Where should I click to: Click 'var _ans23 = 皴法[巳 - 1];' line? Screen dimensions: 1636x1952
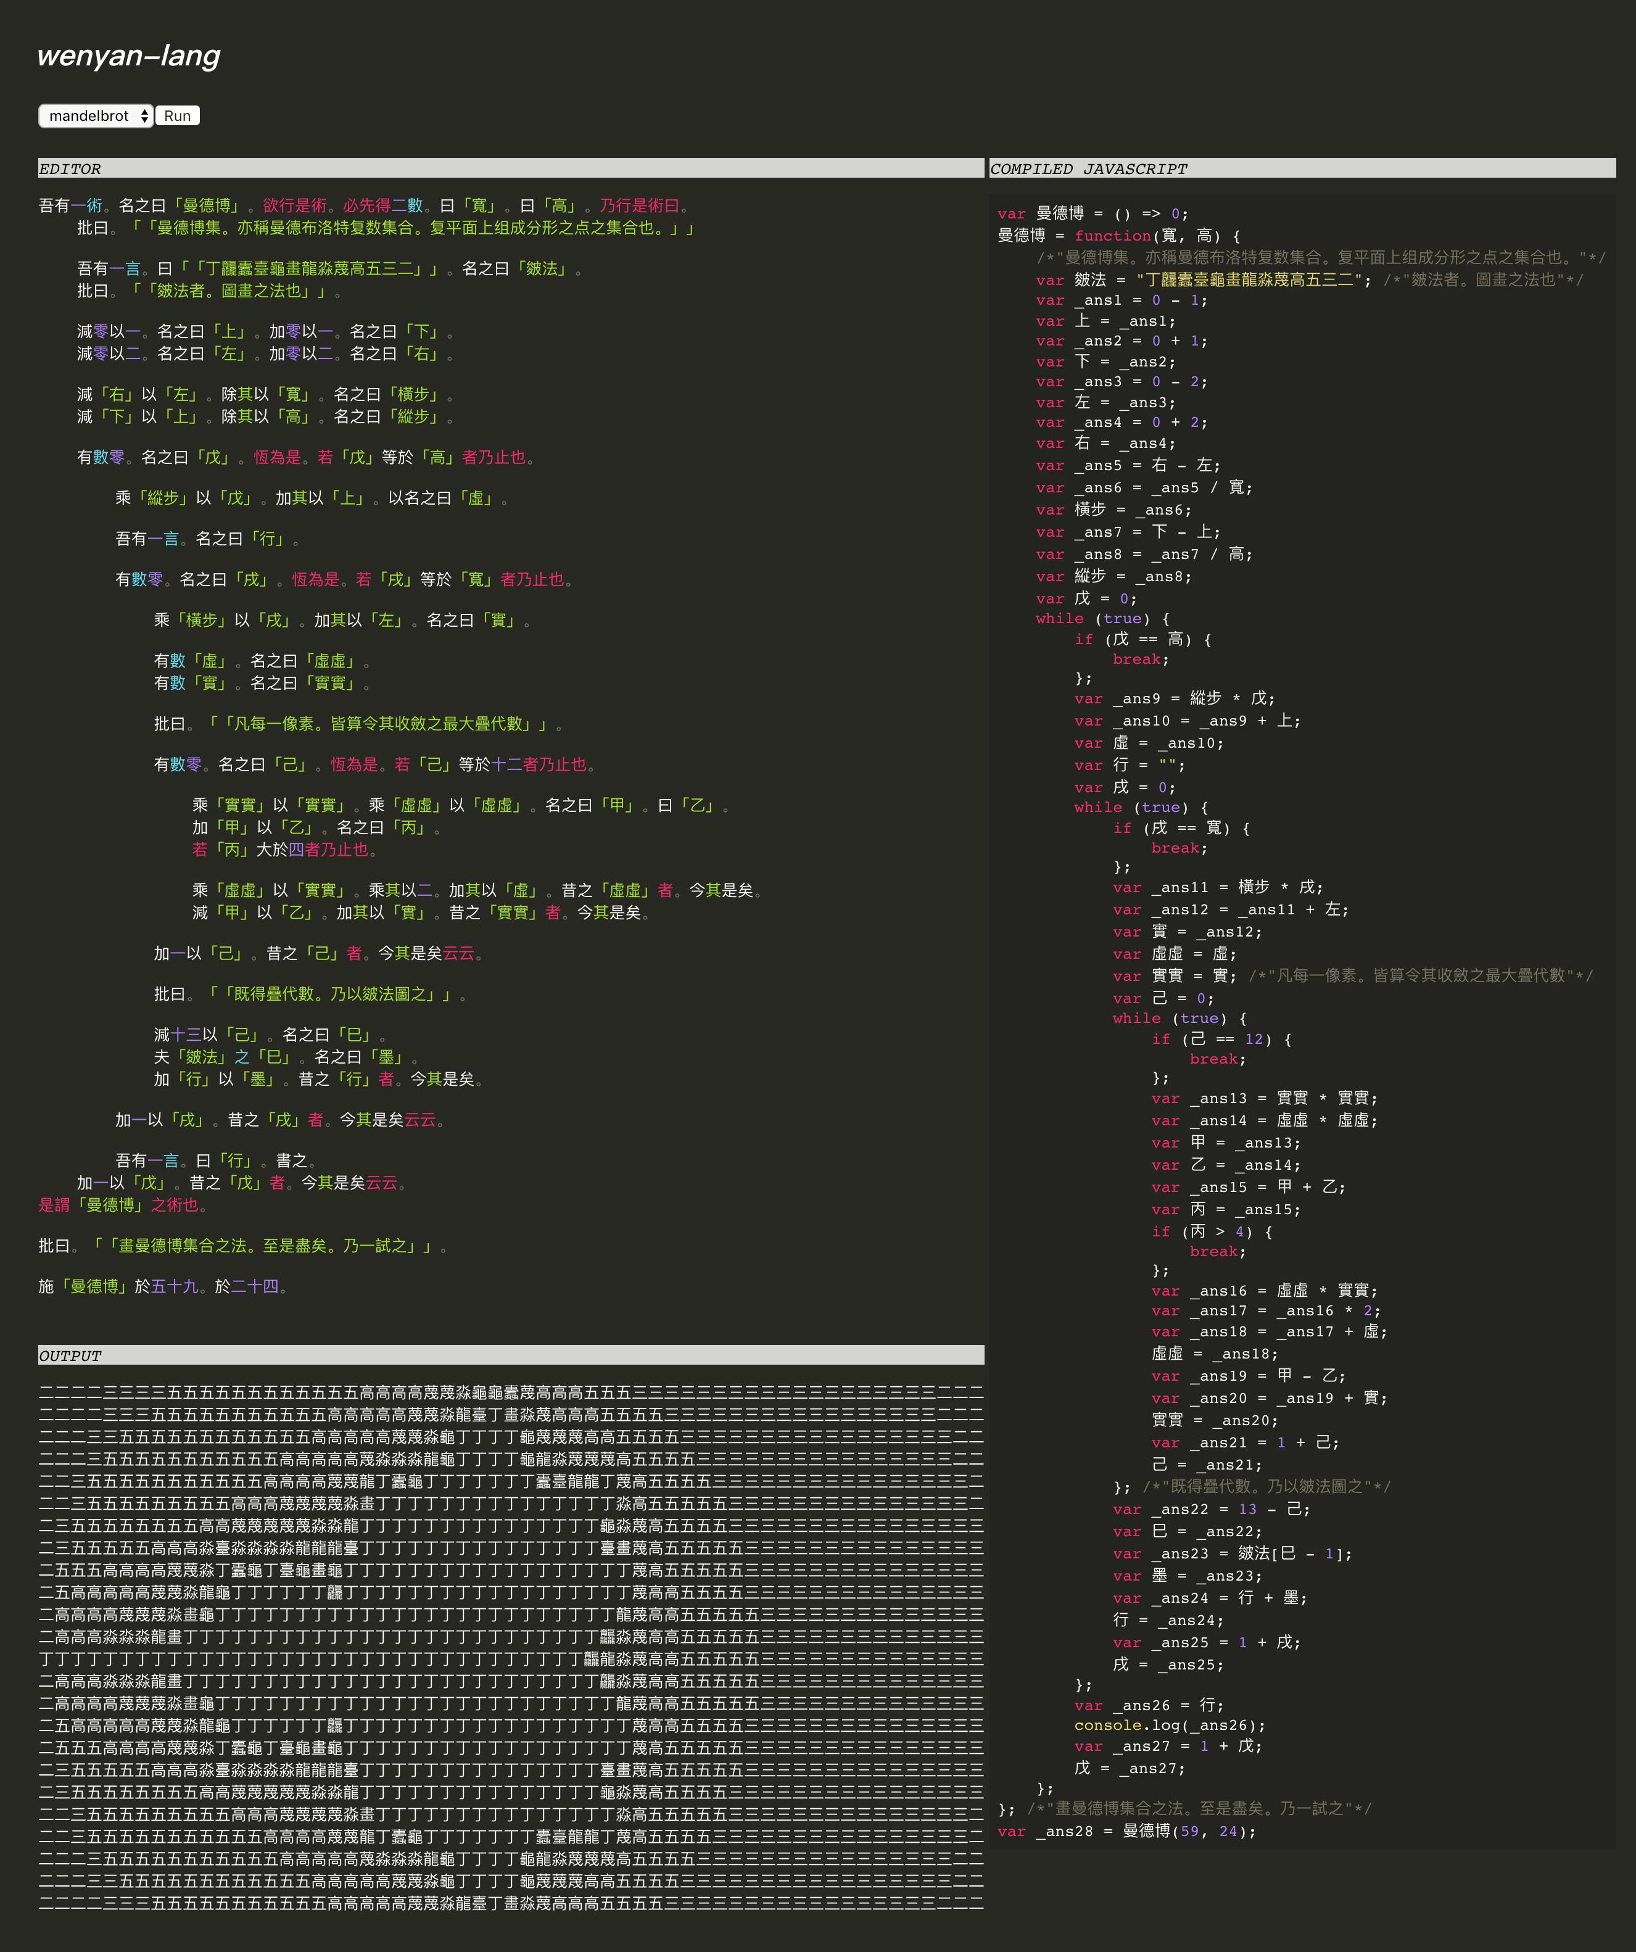tap(1233, 1553)
